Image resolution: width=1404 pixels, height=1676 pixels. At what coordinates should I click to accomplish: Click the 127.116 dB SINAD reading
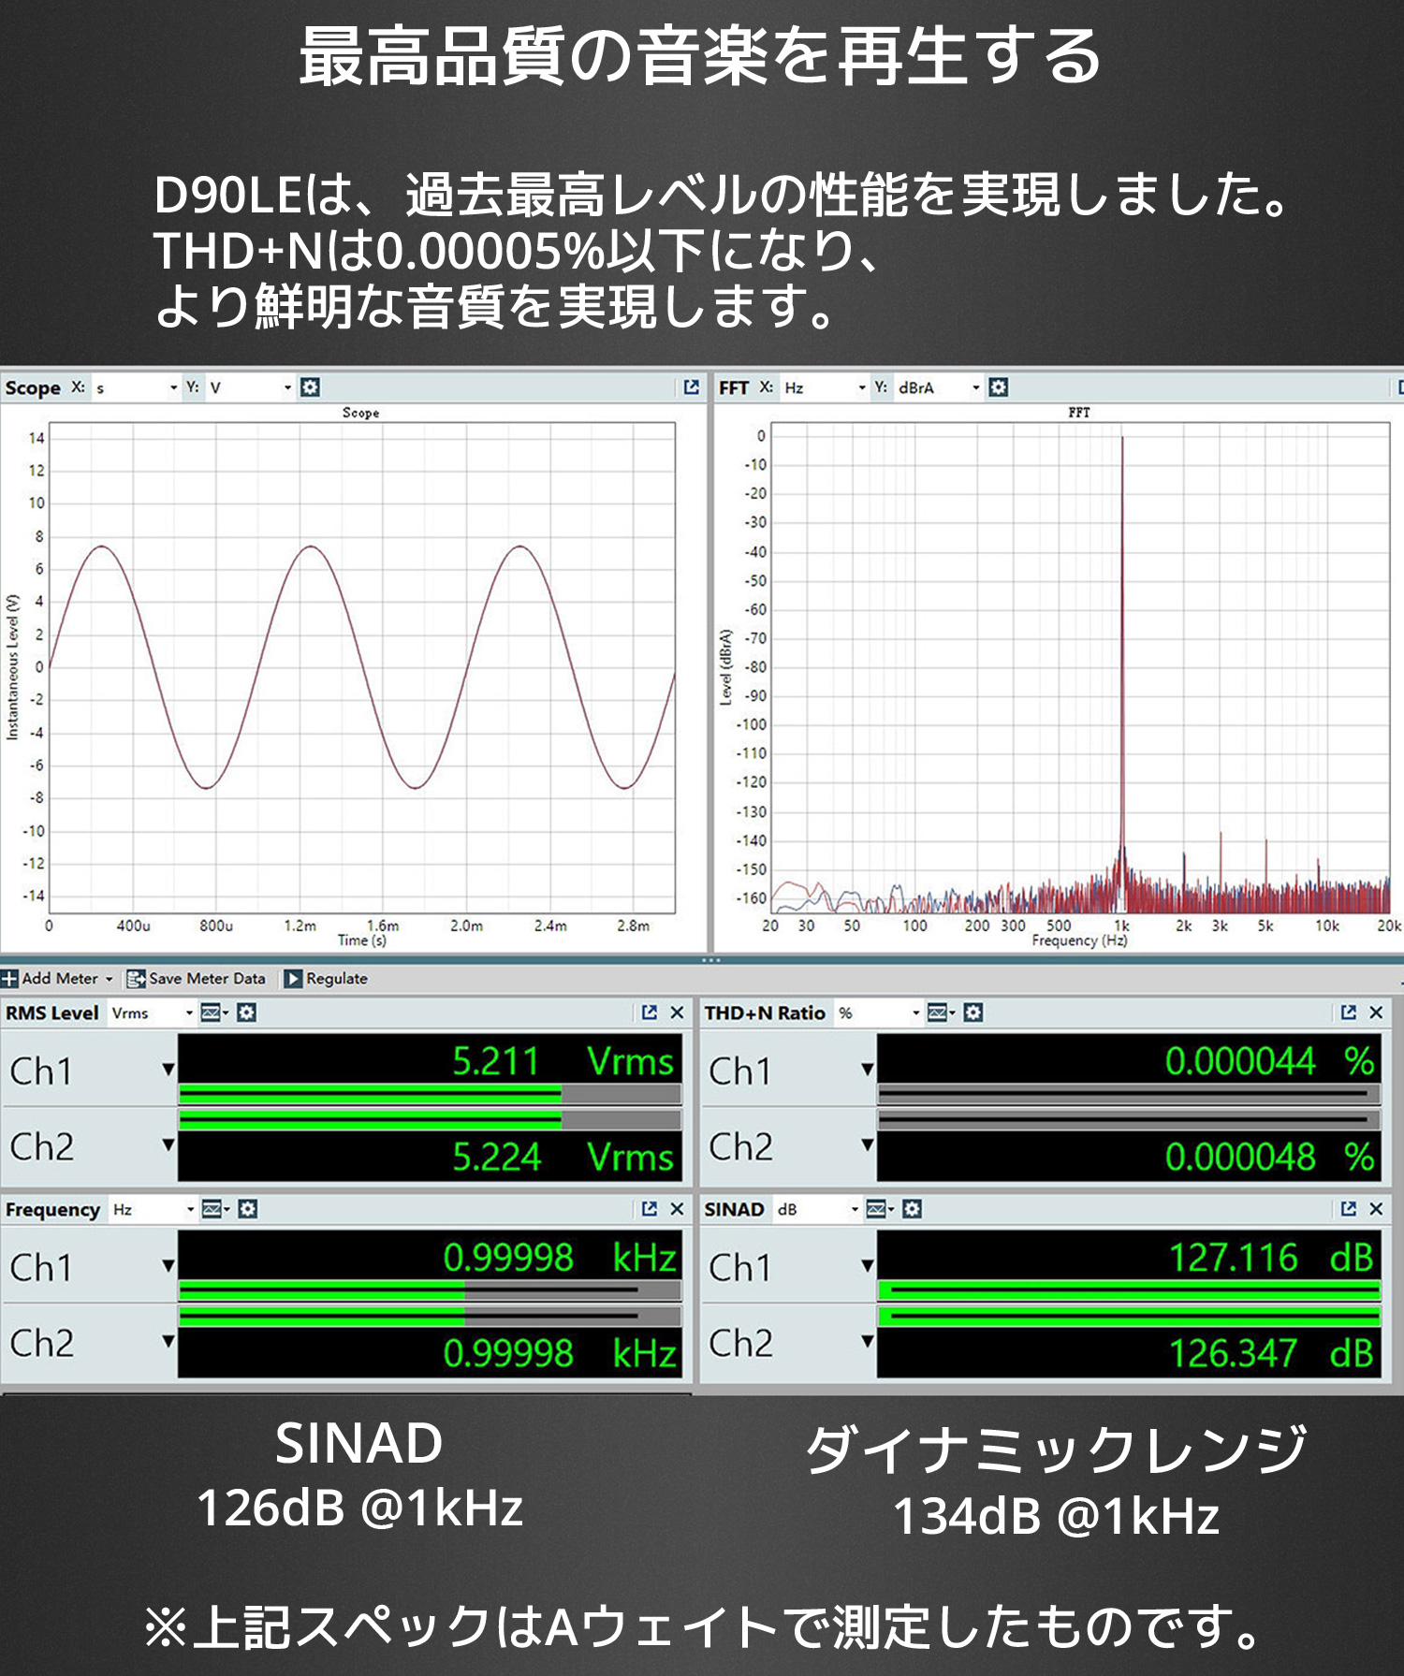1271,1258
